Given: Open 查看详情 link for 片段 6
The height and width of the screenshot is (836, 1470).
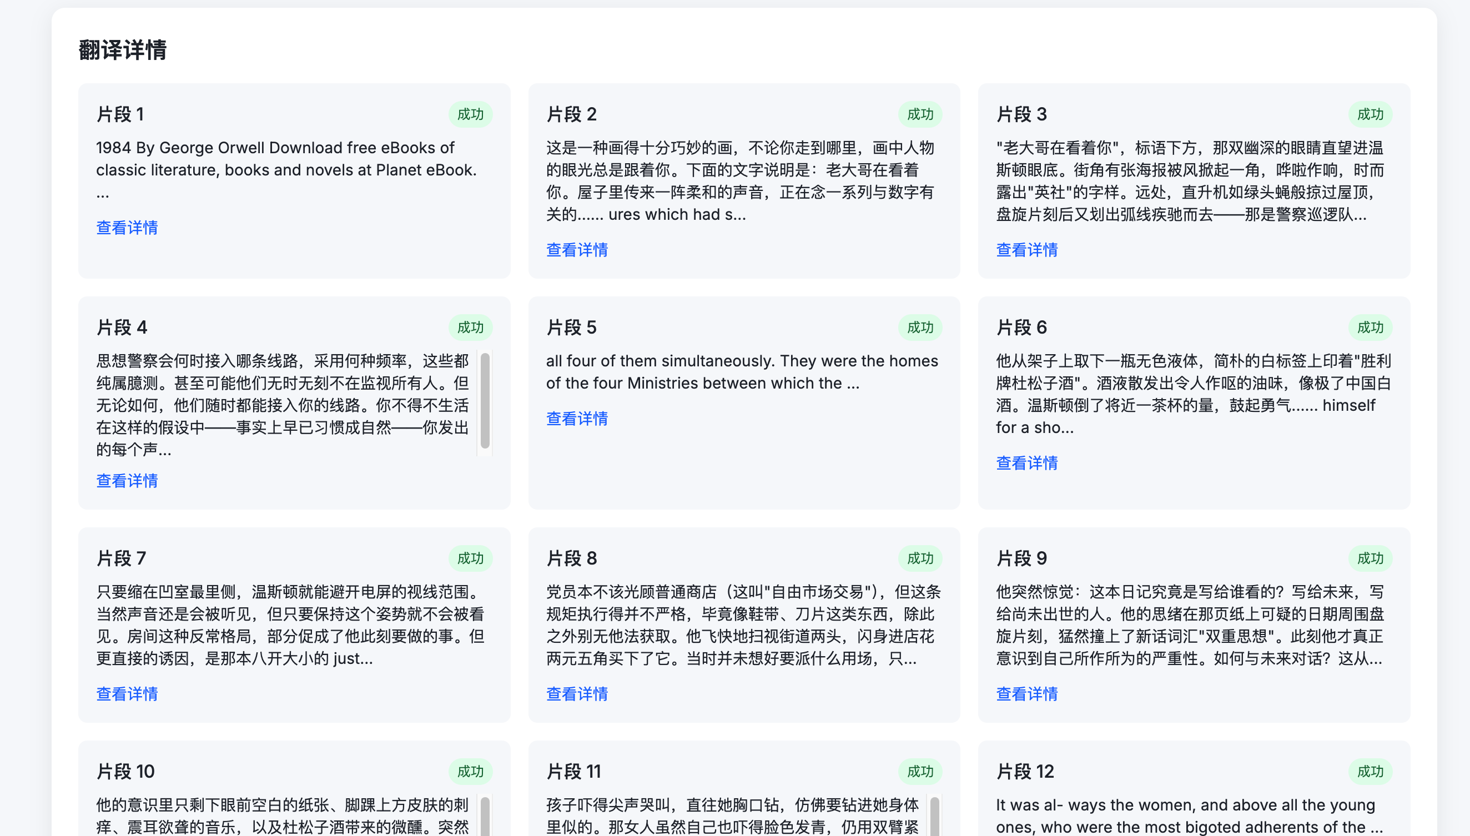Looking at the screenshot, I should pyautogui.click(x=1026, y=463).
